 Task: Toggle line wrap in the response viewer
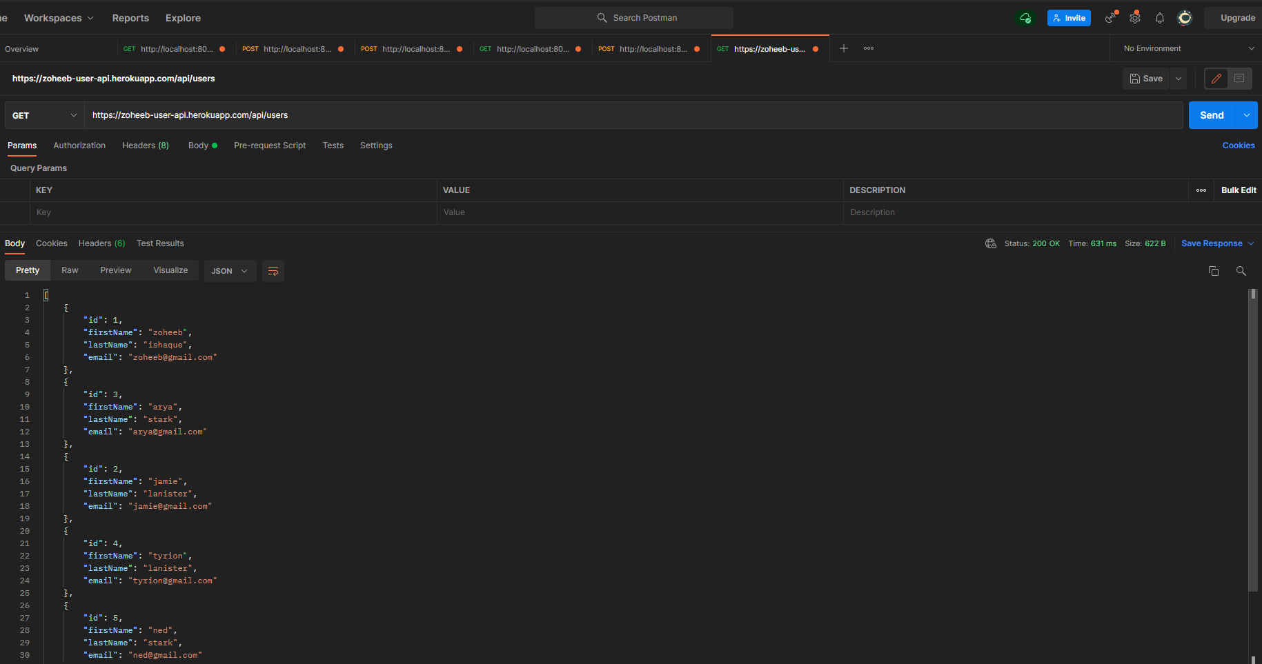[x=273, y=271]
